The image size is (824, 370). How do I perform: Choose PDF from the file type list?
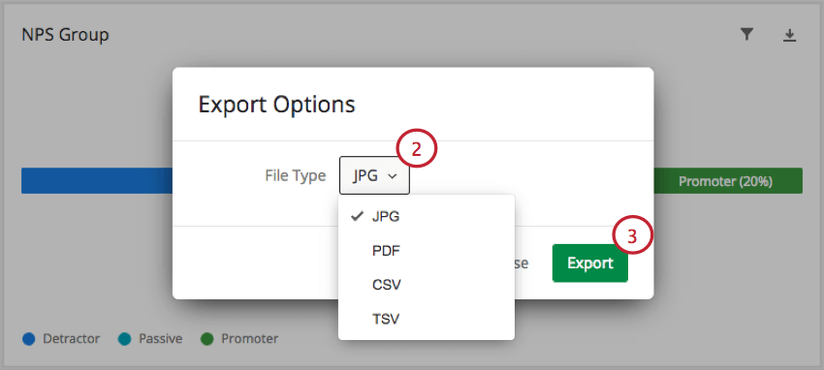tap(427, 251)
